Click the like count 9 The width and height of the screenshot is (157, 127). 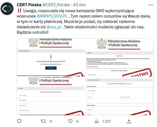(77, 122)
